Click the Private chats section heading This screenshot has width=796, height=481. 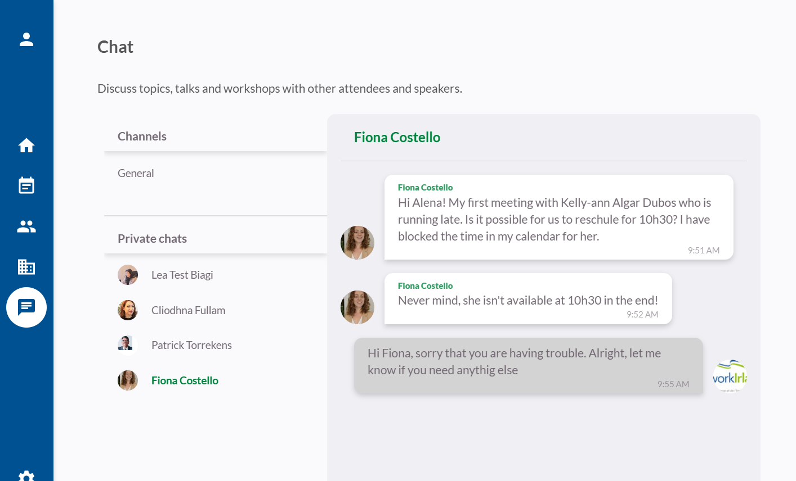click(152, 238)
